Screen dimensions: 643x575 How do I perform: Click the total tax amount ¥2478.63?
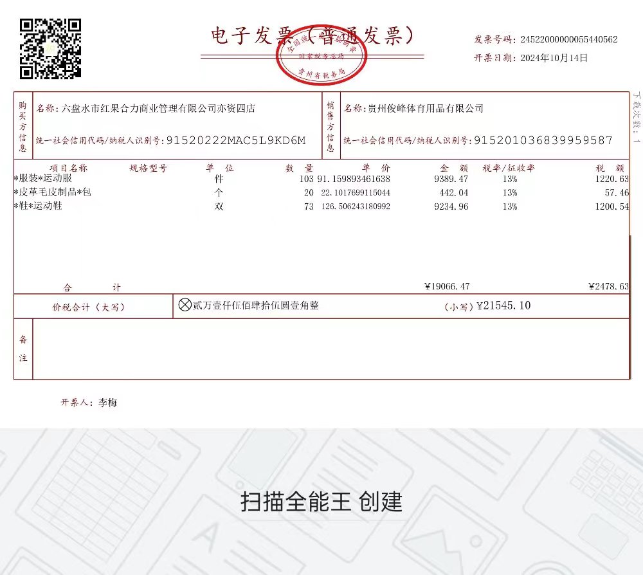tap(608, 287)
